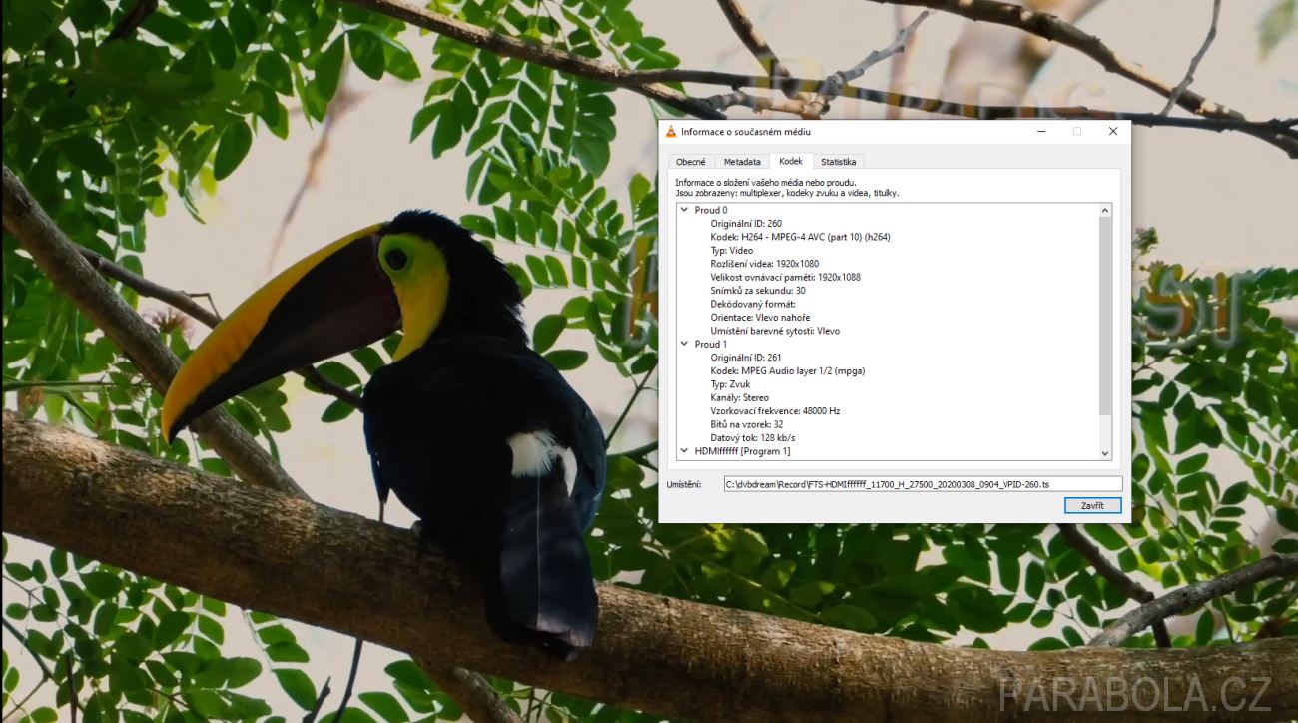Collapse the Proud 0 stream node
Screen dimensions: 1298x723
[684, 211]
